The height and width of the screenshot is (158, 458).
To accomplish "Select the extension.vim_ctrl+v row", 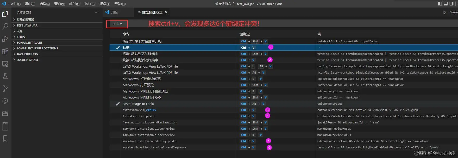I will point(284,110).
